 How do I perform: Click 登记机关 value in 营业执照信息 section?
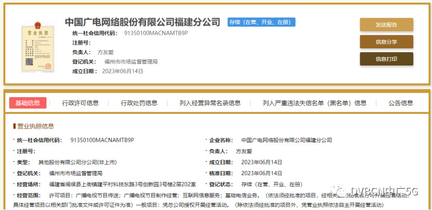pos(76,173)
